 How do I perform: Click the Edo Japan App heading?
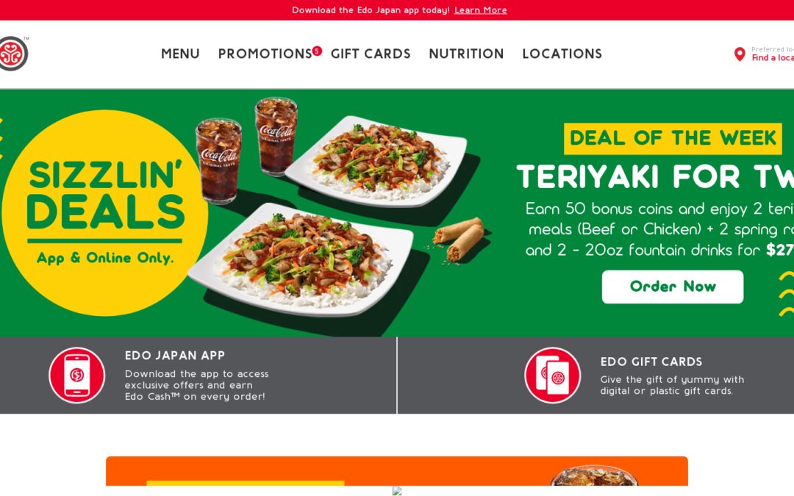point(175,356)
